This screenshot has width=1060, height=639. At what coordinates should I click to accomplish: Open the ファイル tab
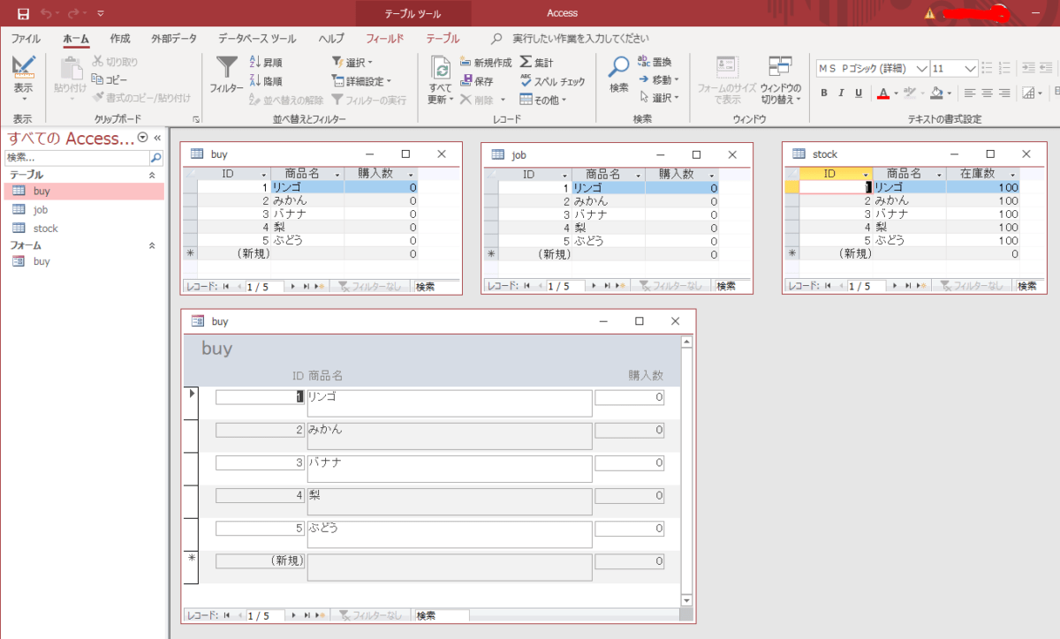tap(26, 39)
